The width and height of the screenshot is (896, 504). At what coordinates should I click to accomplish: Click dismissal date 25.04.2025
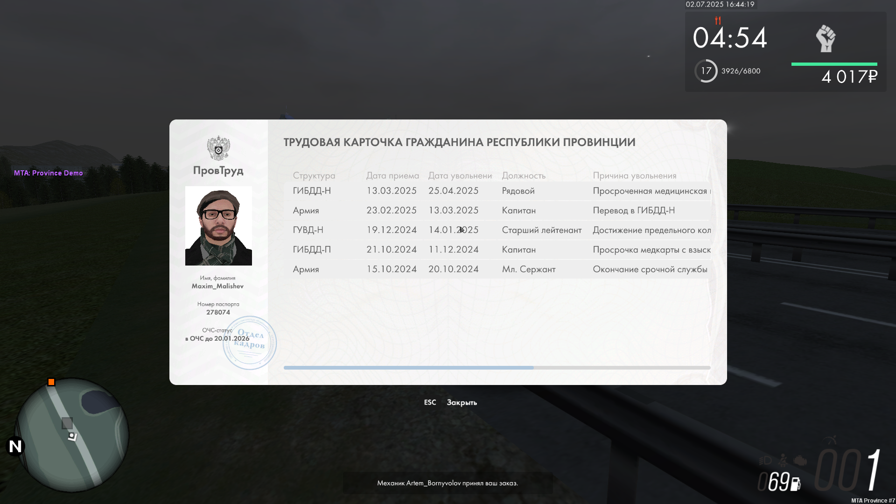tap(454, 191)
